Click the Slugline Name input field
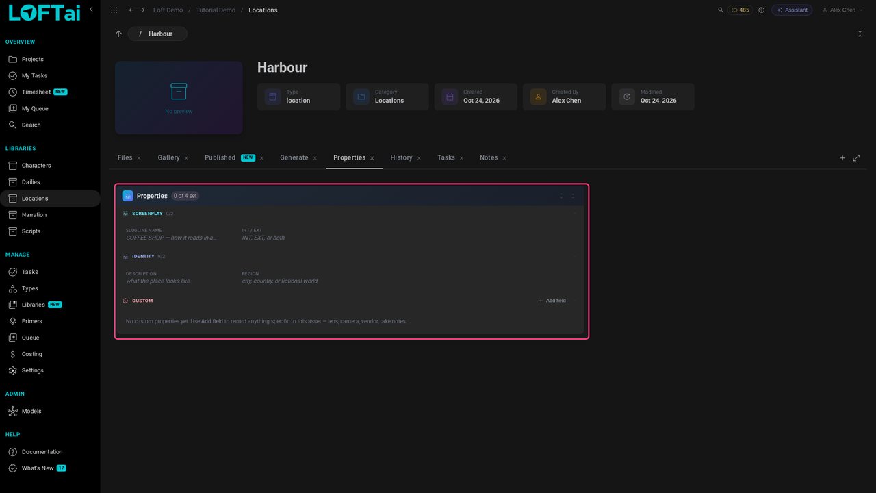This screenshot has height=493, width=876. [172, 238]
